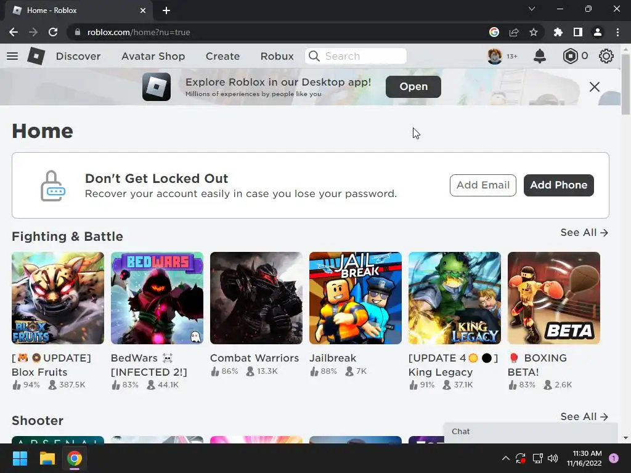Image resolution: width=631 pixels, height=473 pixels.
Task: Open the Chrome extensions puzzle icon
Action: click(558, 32)
